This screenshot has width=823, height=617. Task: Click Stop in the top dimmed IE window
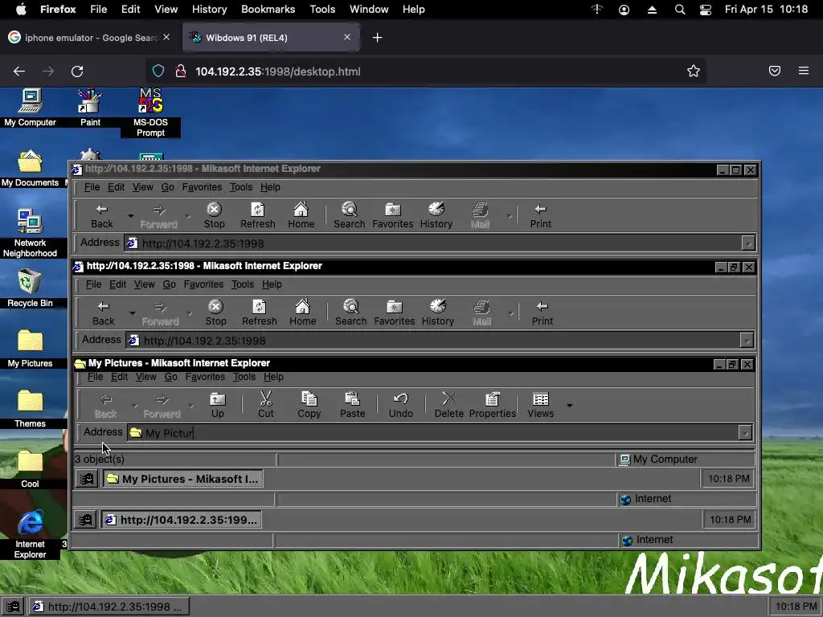[214, 215]
